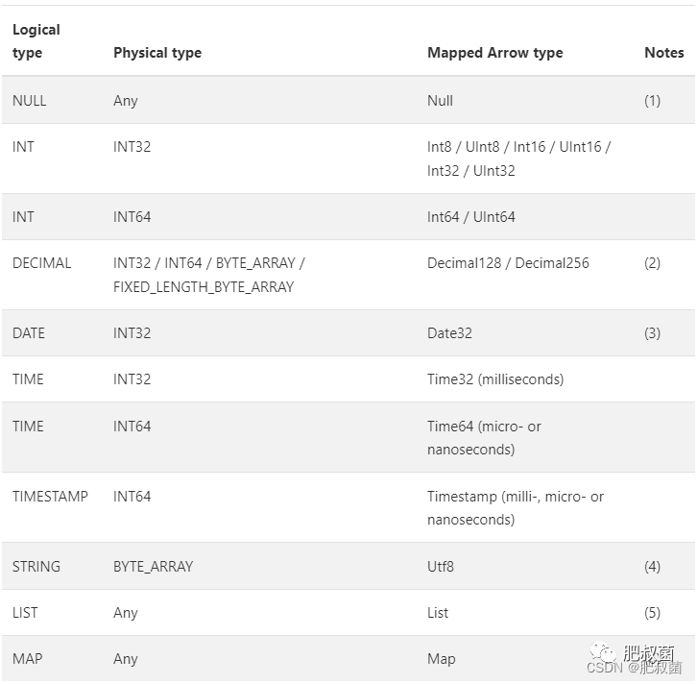This screenshot has height=684, width=697.
Task: Click the "Int64 / UInt64" cell
Action: [x=471, y=217]
